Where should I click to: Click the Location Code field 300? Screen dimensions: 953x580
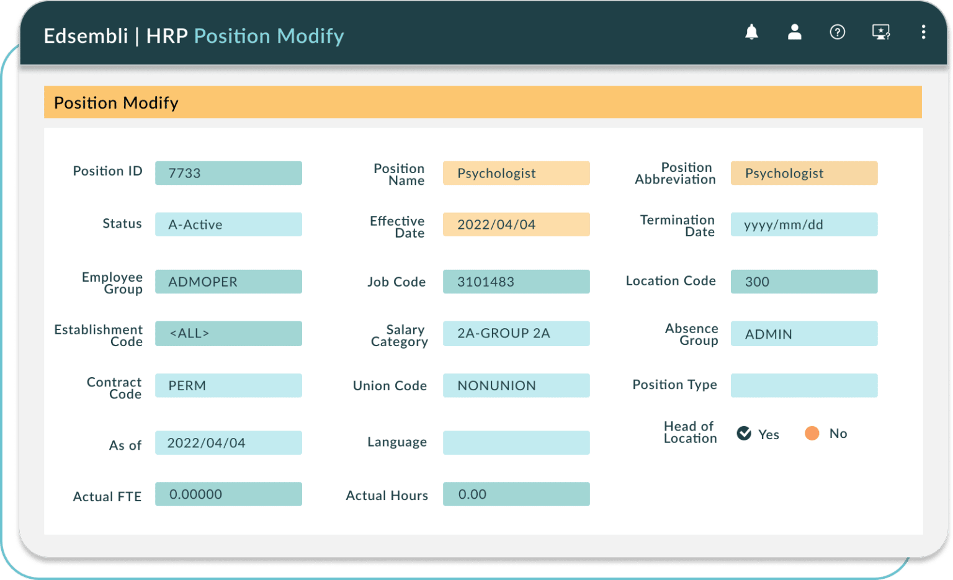pyautogui.click(x=804, y=282)
